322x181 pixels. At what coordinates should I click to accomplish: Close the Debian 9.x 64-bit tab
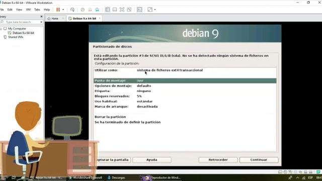(100, 19)
